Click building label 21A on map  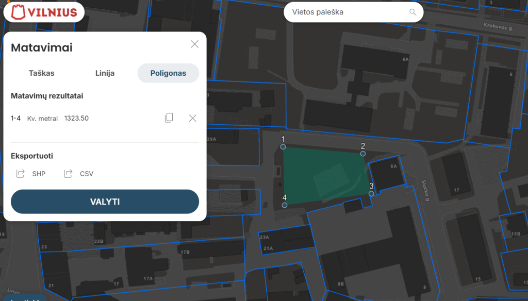point(268,248)
